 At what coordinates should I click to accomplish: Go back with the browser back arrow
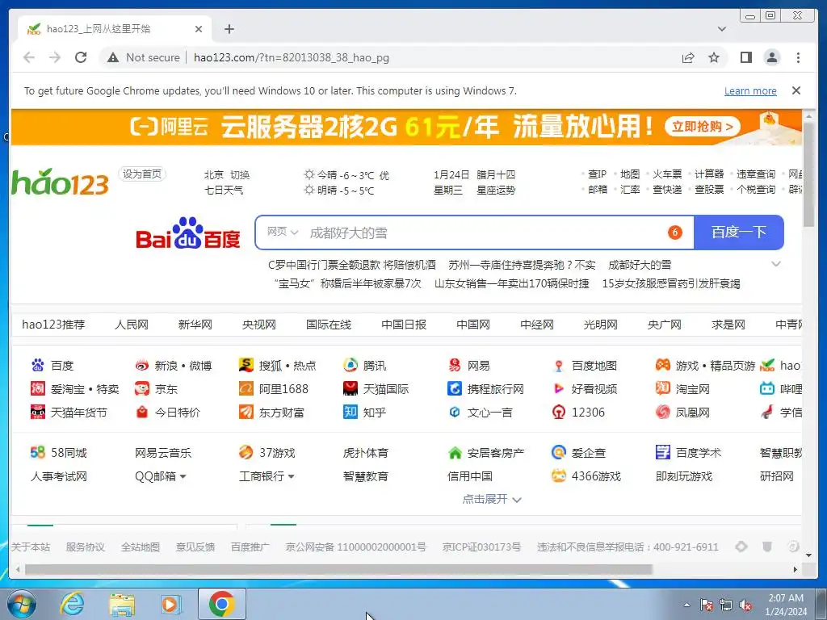[x=29, y=57]
